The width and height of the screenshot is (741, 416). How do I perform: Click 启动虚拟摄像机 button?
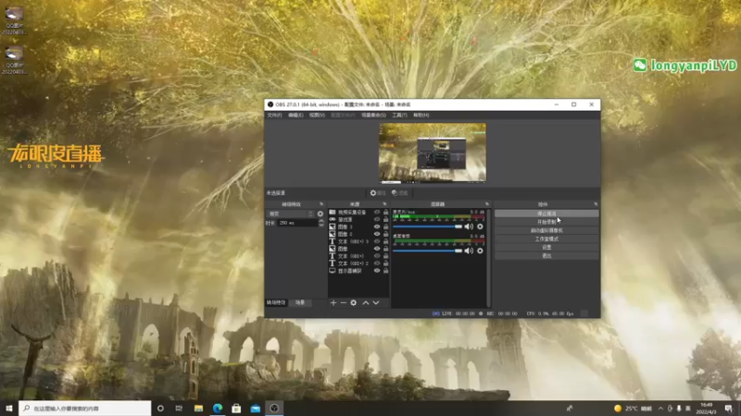pyautogui.click(x=546, y=230)
